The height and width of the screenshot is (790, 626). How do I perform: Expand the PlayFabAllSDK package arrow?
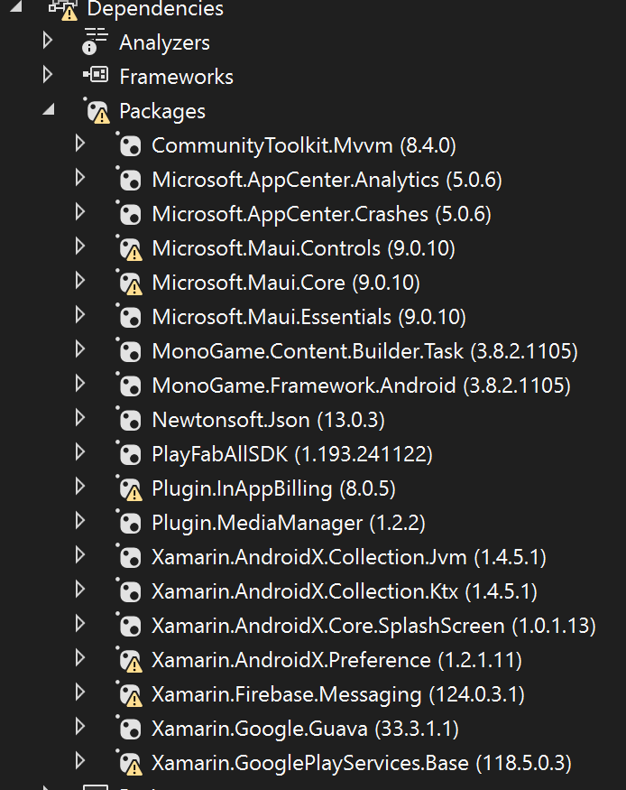(x=80, y=453)
